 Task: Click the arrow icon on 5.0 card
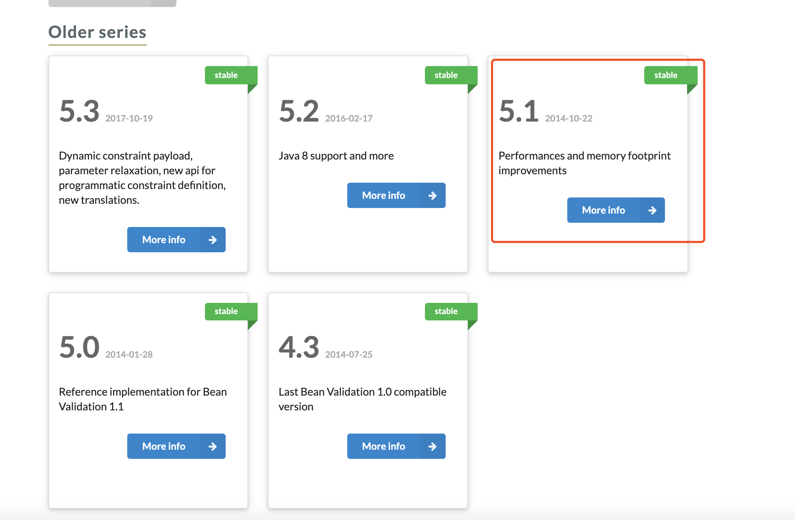click(213, 446)
